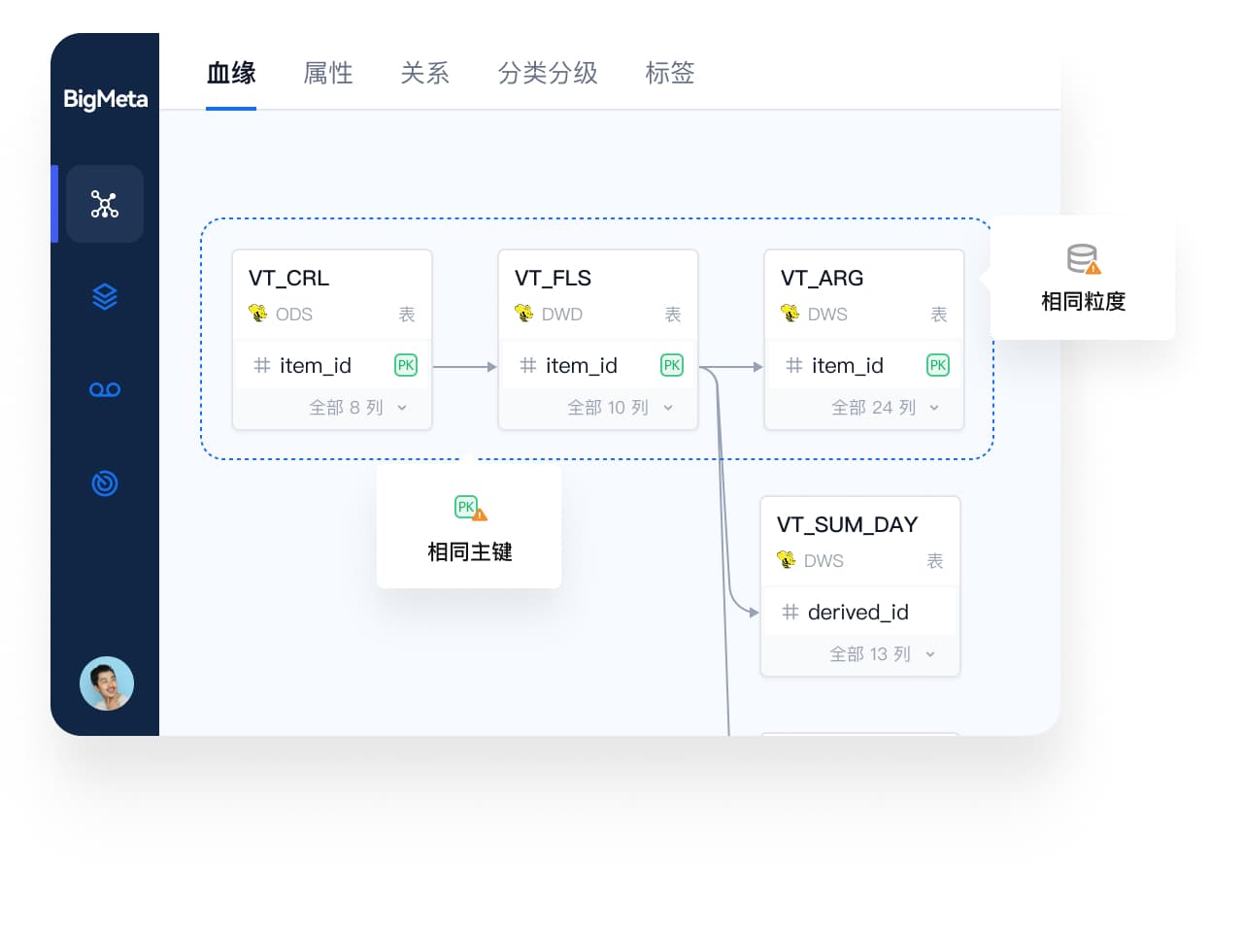Open the 分类分级 tab
Viewport: 1243px width, 932px height.
click(x=548, y=73)
